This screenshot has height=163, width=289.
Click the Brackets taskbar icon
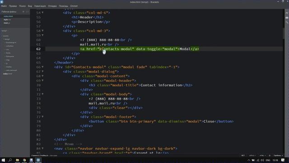(38, 160)
